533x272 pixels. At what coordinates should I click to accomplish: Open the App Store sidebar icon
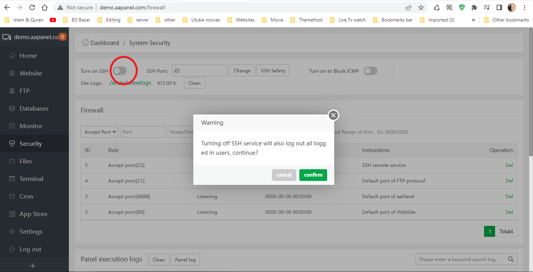(13, 214)
